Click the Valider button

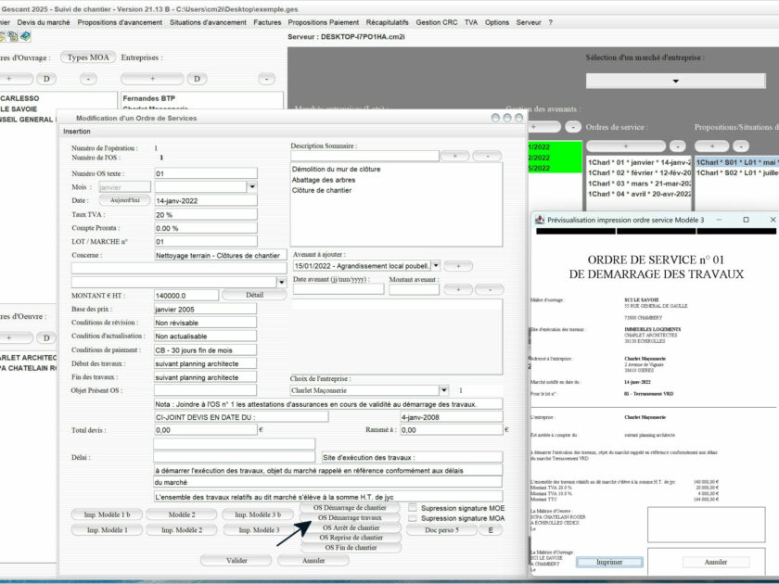236,560
